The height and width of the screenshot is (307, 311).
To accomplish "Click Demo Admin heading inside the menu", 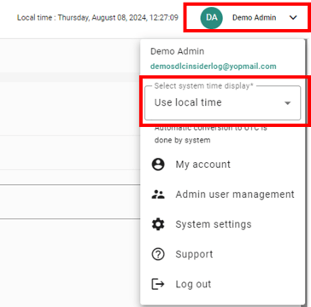I will (x=177, y=51).
